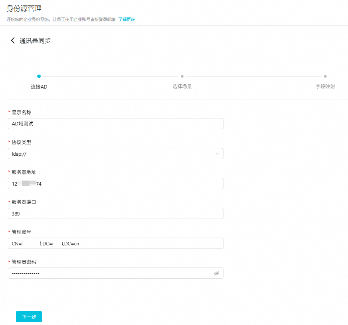Click the 字段映射 step label
The image size is (348, 325).
[325, 87]
